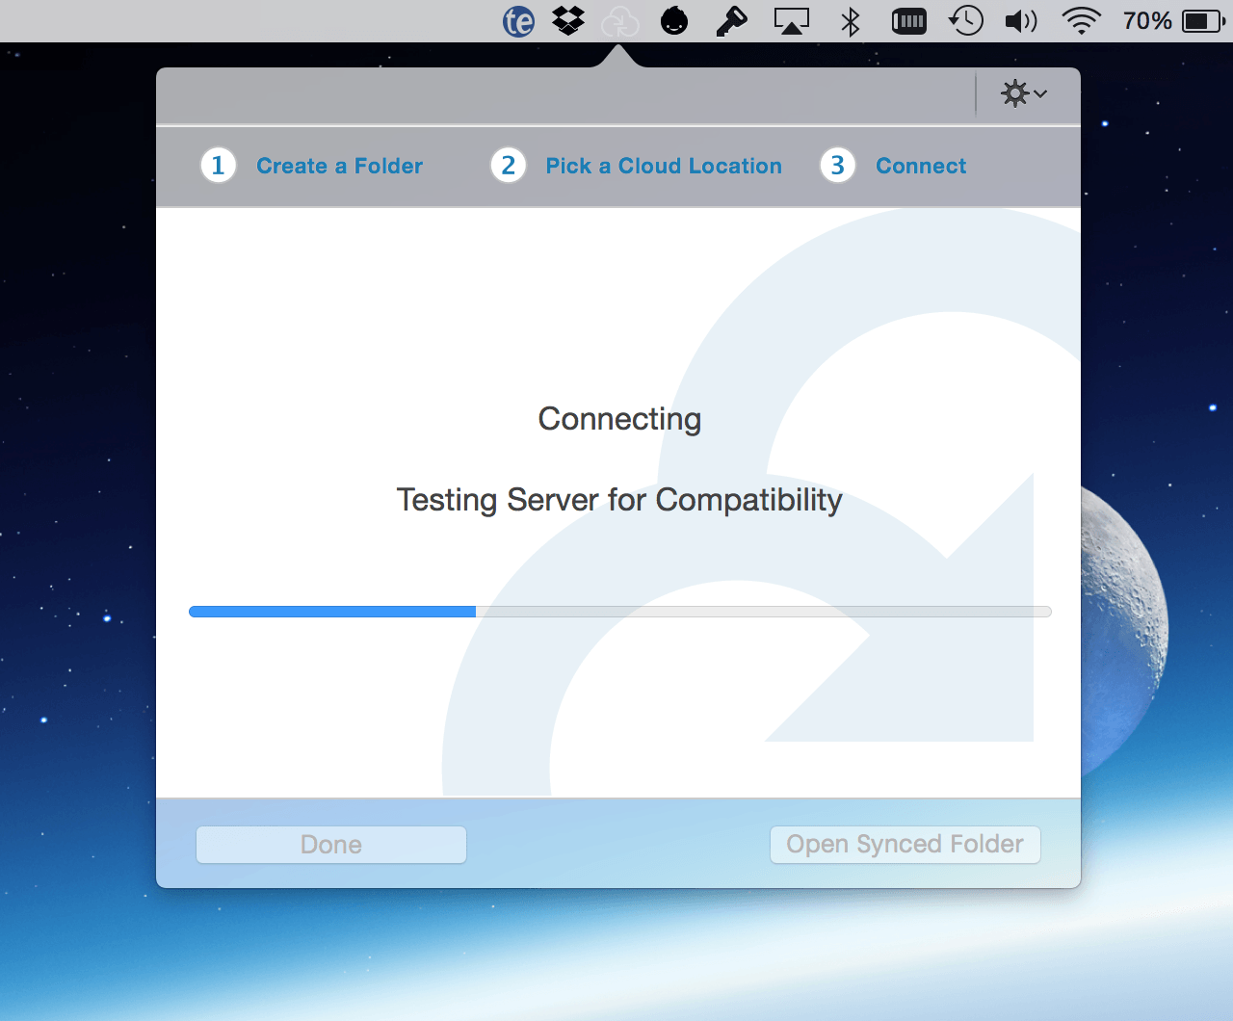Viewport: 1233px width, 1021px height.
Task: Click the Open Synced Folder button
Action: point(905,845)
